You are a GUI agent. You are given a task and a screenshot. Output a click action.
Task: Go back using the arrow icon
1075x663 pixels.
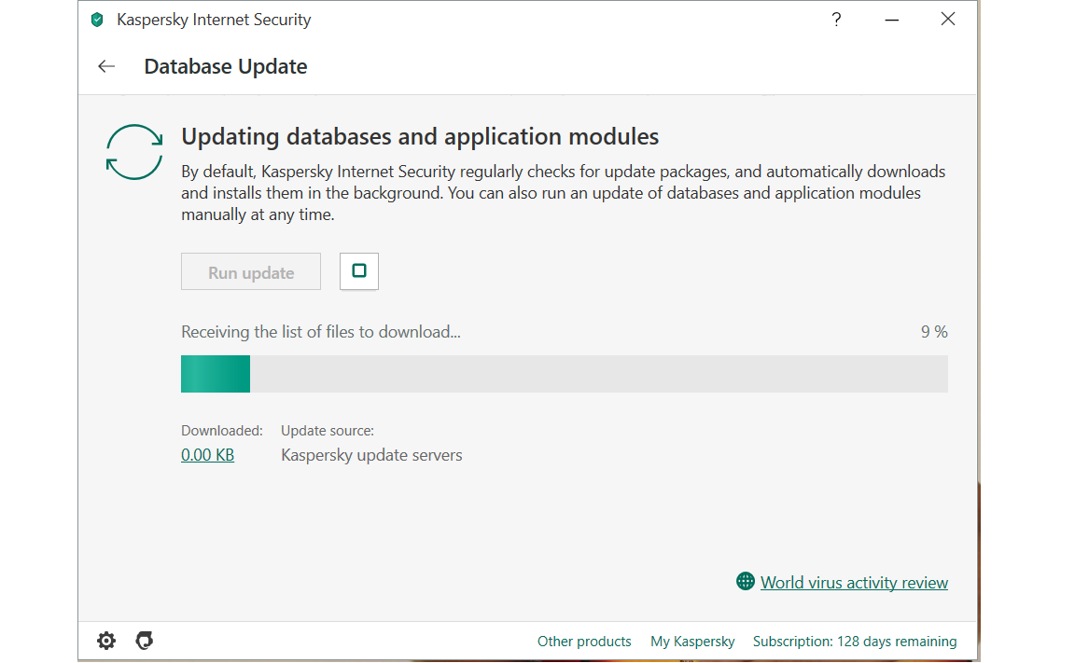[x=106, y=66]
